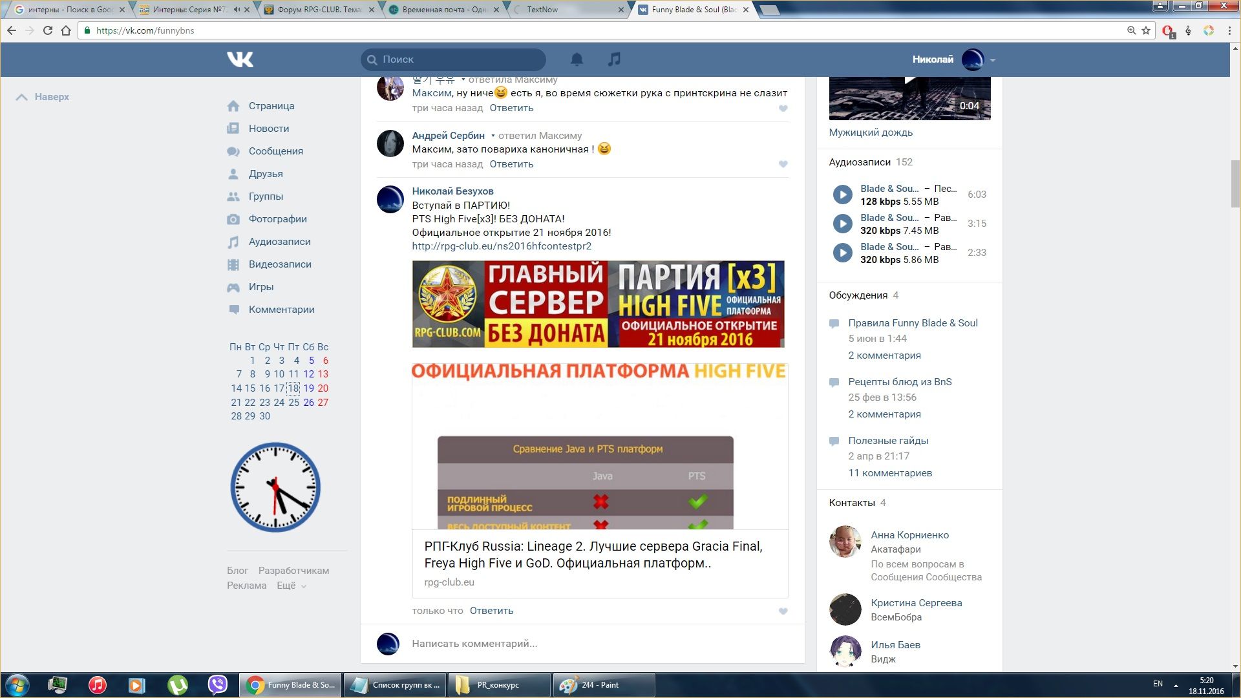Open the notifications bell icon
Viewport: 1241px width, 698px height.
[577, 59]
